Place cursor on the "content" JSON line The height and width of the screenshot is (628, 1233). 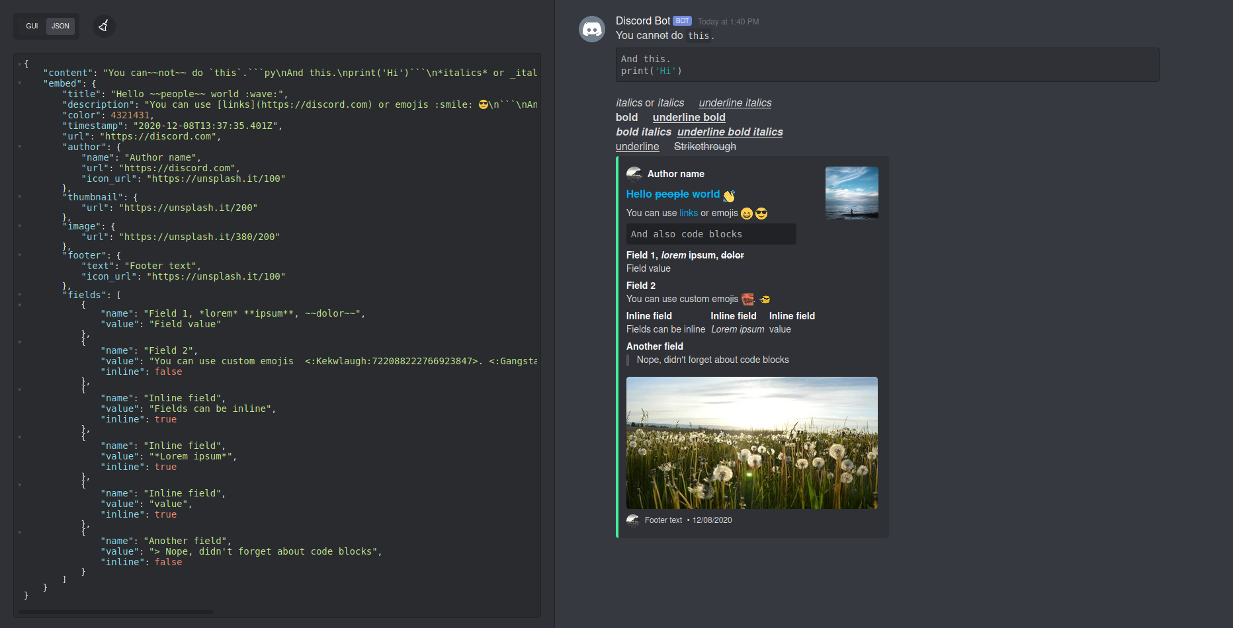point(290,73)
